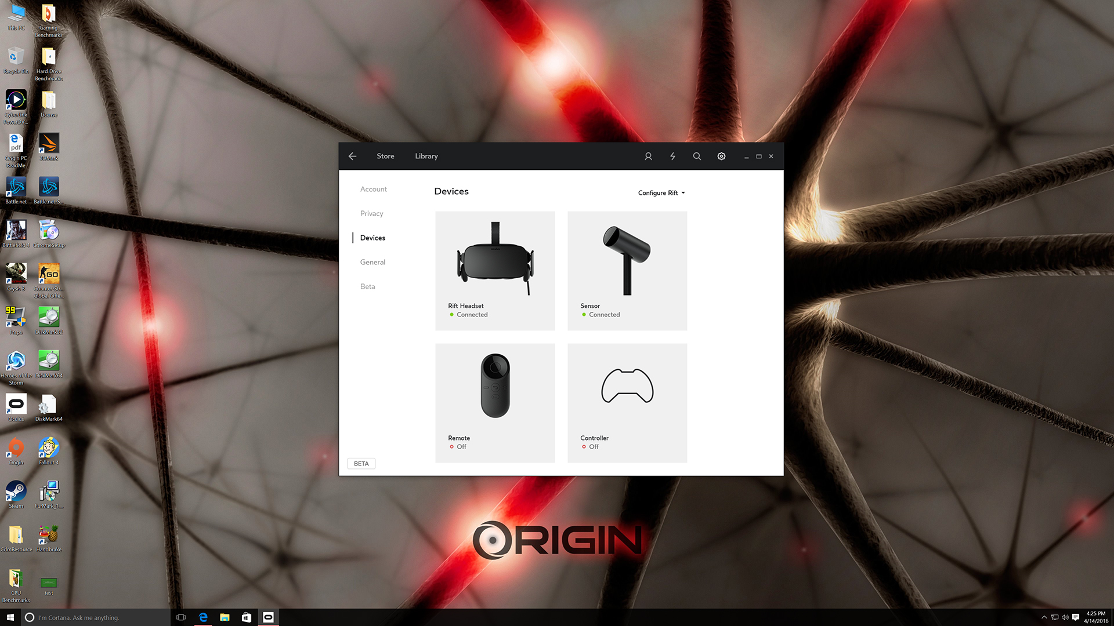Select the Origin desktop shortcut
1114x626 pixels.
pyautogui.click(x=16, y=452)
